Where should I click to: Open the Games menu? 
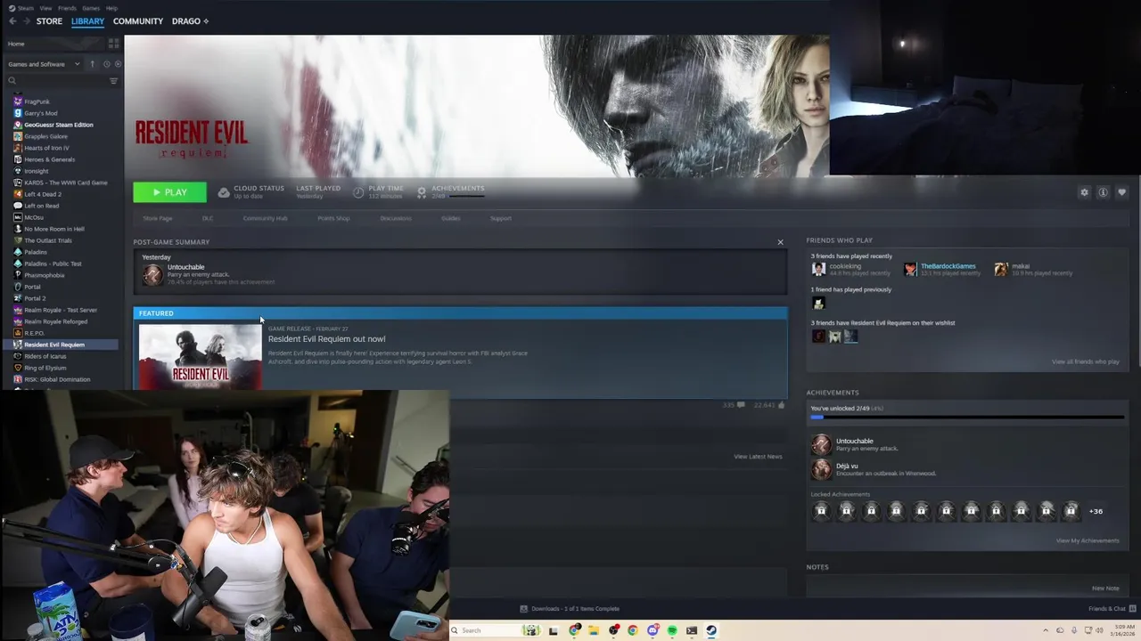click(91, 8)
